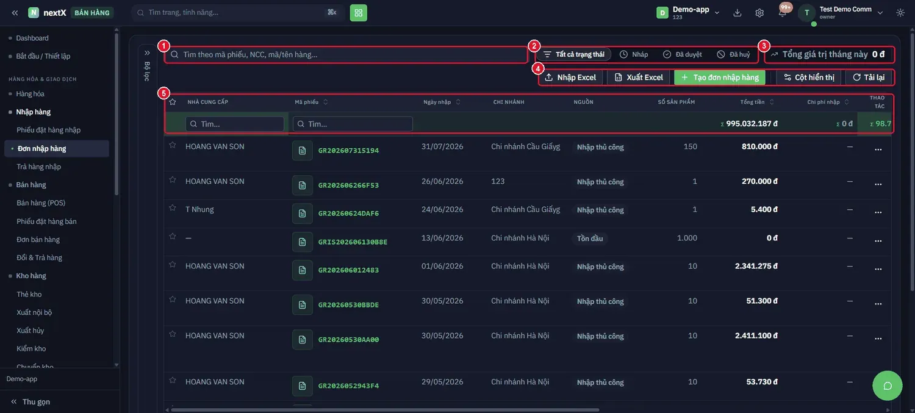Toggle the star in table header
The height and width of the screenshot is (413, 915).
click(x=173, y=102)
